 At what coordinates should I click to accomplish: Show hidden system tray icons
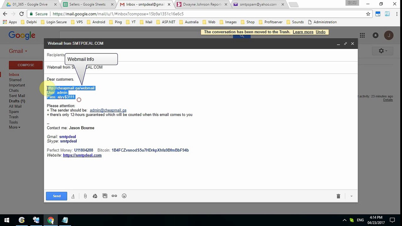[345, 220]
